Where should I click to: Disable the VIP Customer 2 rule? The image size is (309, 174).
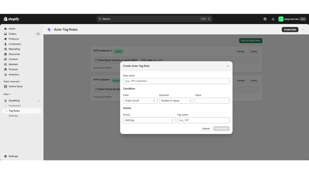241,51
